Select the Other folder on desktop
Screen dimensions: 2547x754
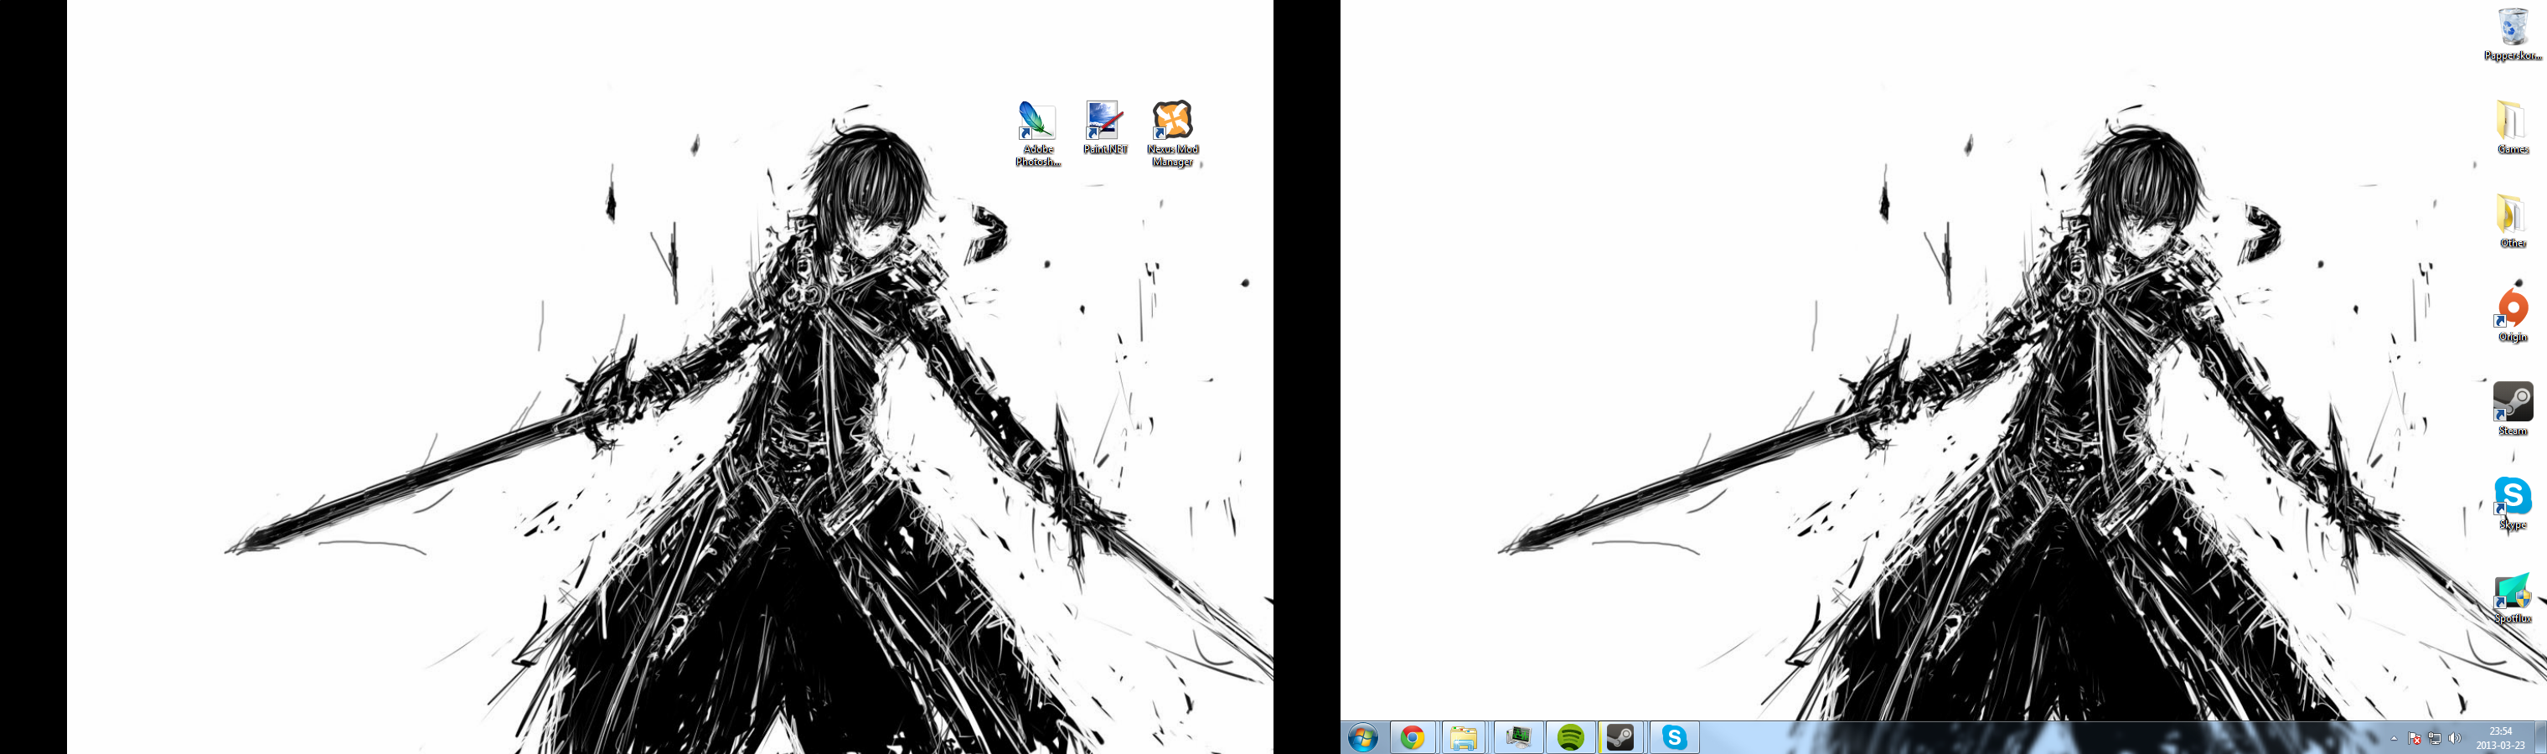pos(2513,221)
